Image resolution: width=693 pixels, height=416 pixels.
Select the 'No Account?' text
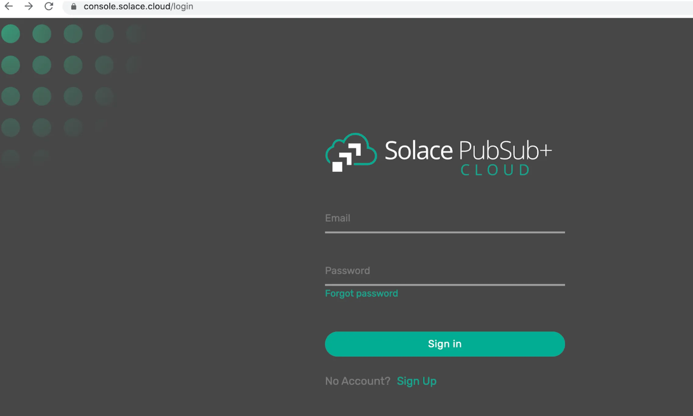point(357,381)
